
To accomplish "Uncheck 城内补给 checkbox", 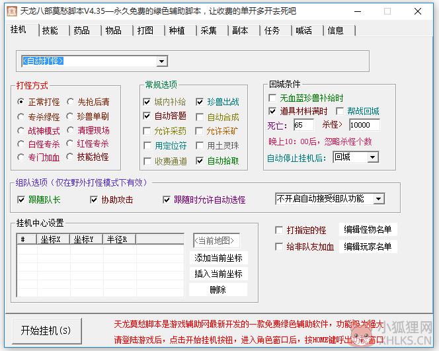I will coord(147,102).
